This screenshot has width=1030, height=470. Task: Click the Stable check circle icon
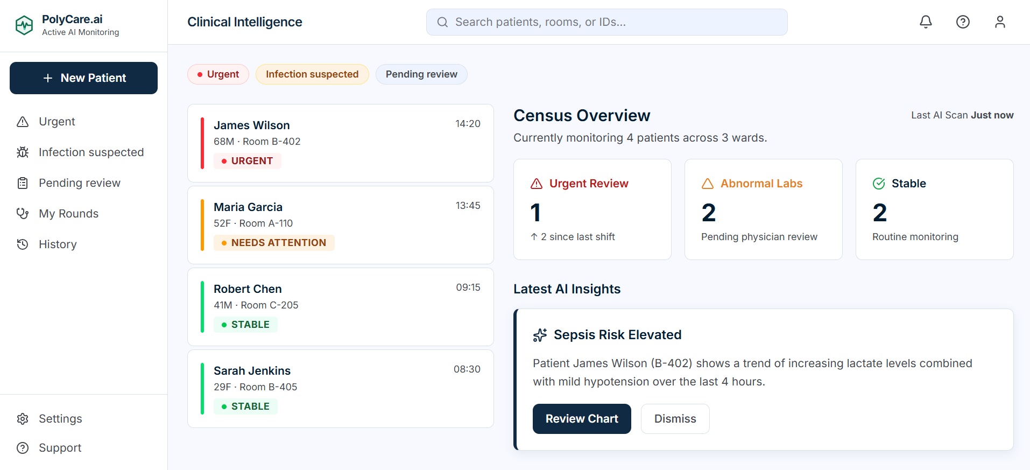tap(879, 184)
